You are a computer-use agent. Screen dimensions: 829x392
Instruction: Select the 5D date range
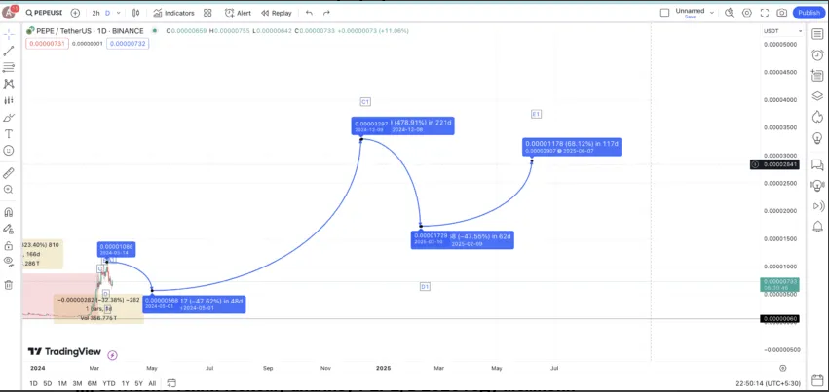pyautogui.click(x=48, y=383)
